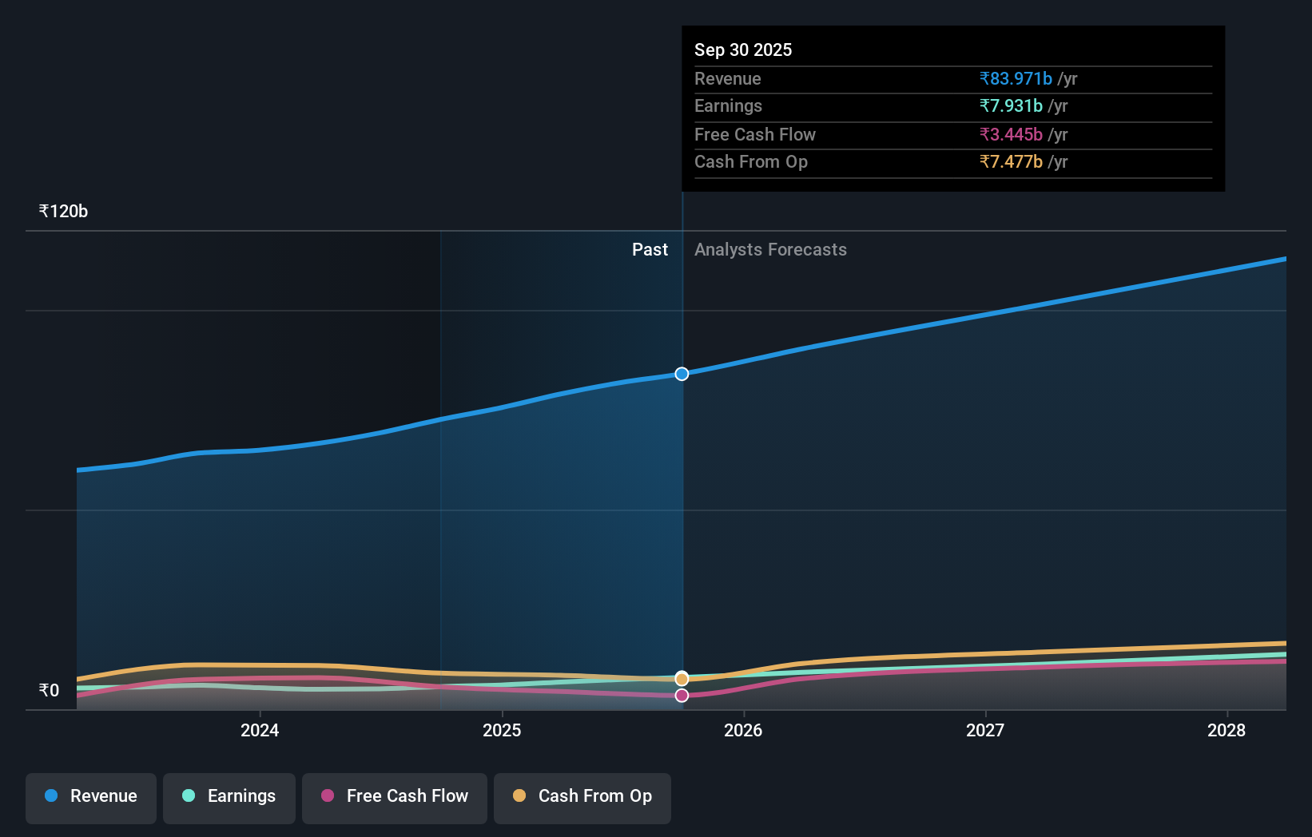
Task: Select the yellow Cash From Op marker
Action: point(682,677)
